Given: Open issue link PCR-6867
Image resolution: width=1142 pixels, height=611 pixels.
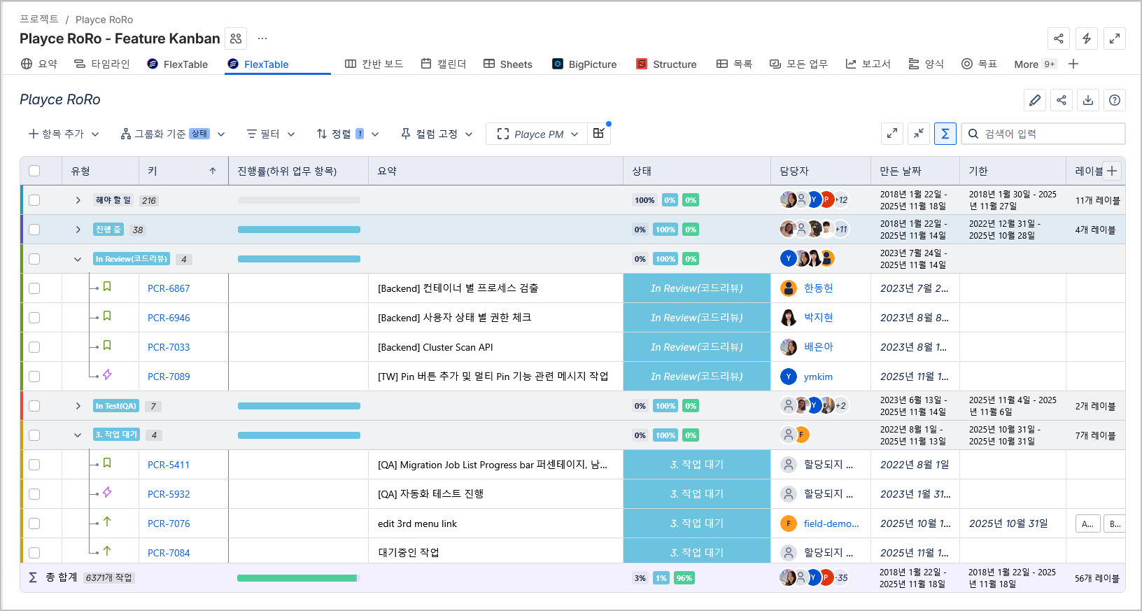Looking at the screenshot, I should coord(169,288).
